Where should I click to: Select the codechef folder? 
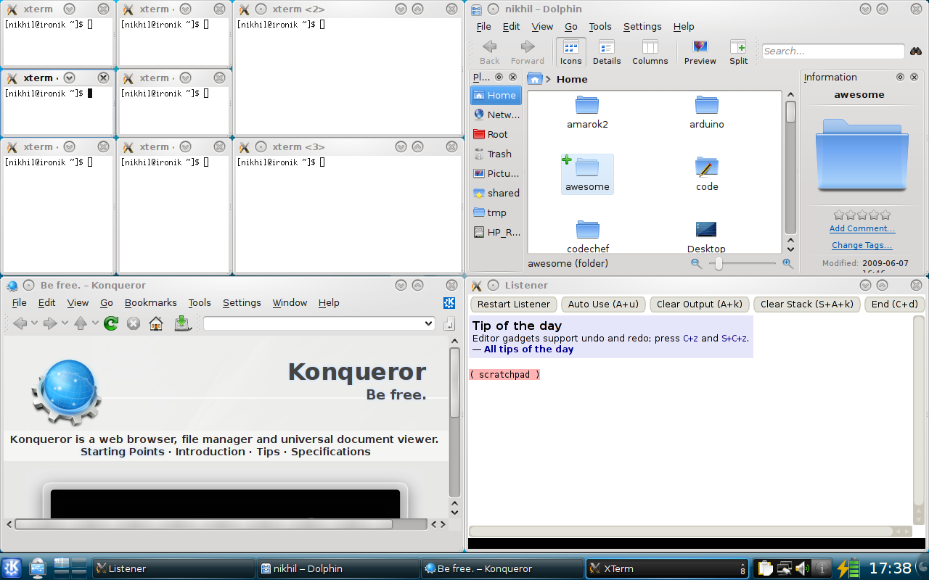pos(587,236)
